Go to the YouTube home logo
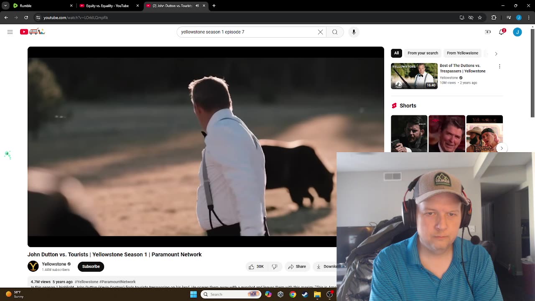The height and width of the screenshot is (301, 535). 32,32
